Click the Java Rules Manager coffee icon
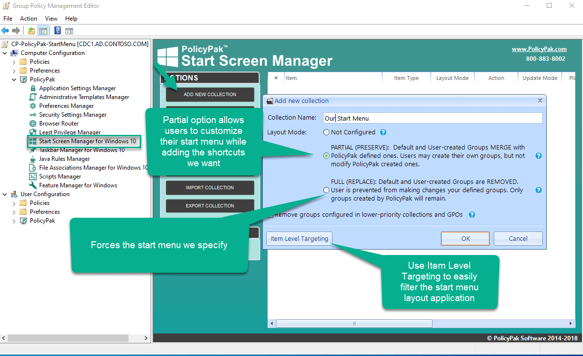The image size is (583, 356). [33, 159]
